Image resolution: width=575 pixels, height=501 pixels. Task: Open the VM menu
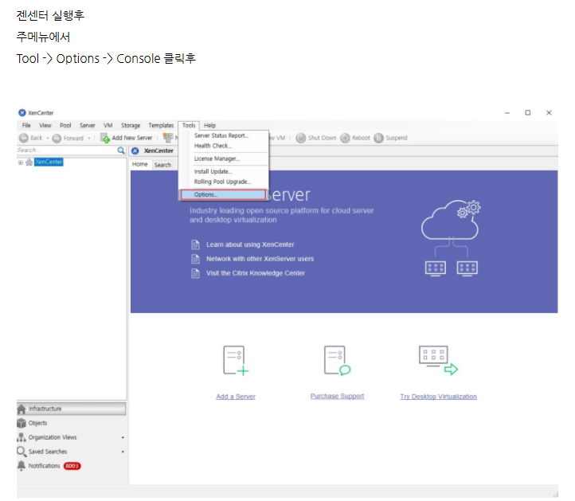108,125
